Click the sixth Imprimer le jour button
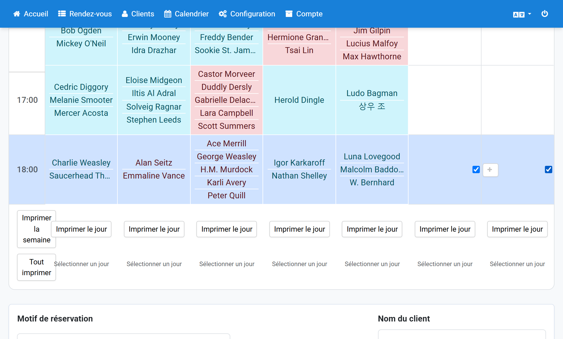The height and width of the screenshot is (339, 563). tap(445, 229)
